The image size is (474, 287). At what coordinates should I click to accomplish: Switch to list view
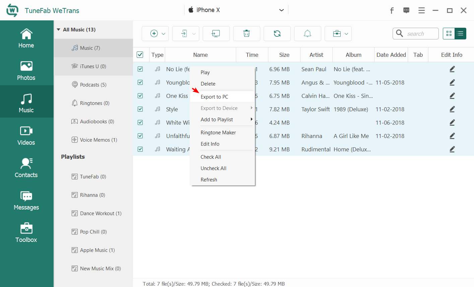(460, 33)
